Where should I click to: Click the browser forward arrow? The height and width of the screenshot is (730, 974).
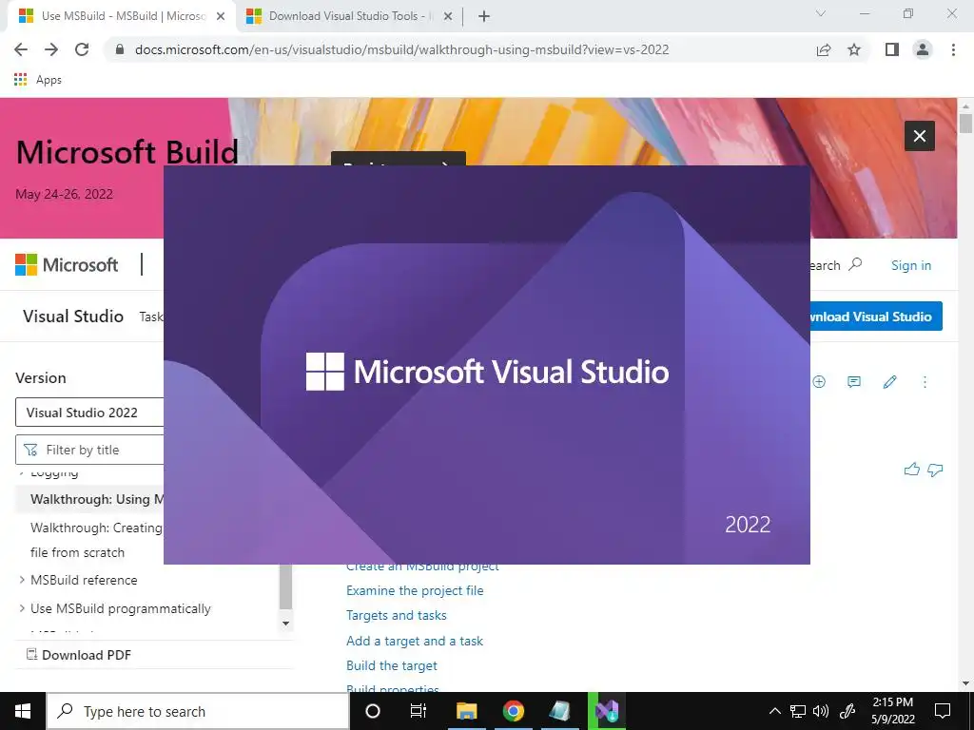click(51, 49)
